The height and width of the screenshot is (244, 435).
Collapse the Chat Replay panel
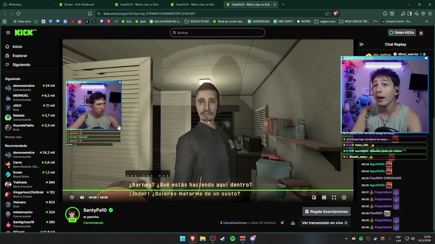[361, 44]
